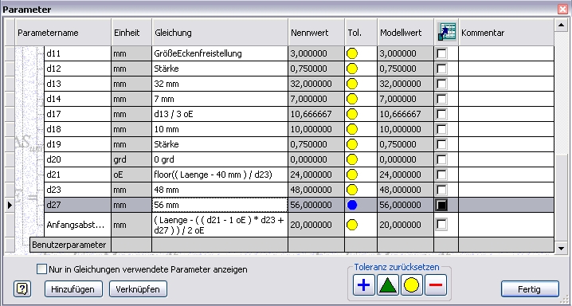Click tolerance circle in d13 row
572x306 pixels.
tap(352, 84)
